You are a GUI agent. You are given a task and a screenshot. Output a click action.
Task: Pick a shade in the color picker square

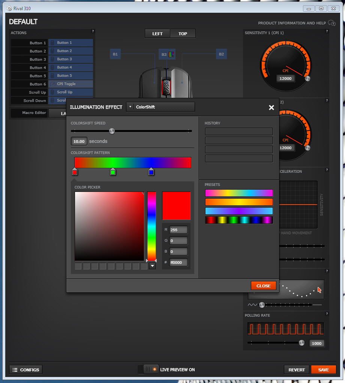pos(109,226)
